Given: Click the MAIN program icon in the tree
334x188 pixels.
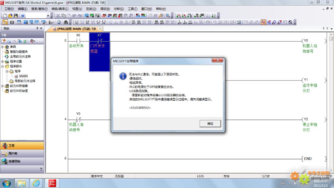Looking at the screenshot, I should [x=16, y=76].
